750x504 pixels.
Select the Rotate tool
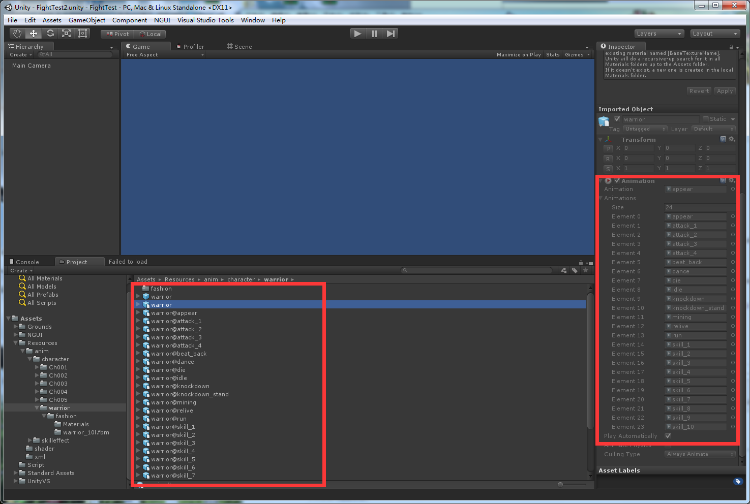[50, 33]
